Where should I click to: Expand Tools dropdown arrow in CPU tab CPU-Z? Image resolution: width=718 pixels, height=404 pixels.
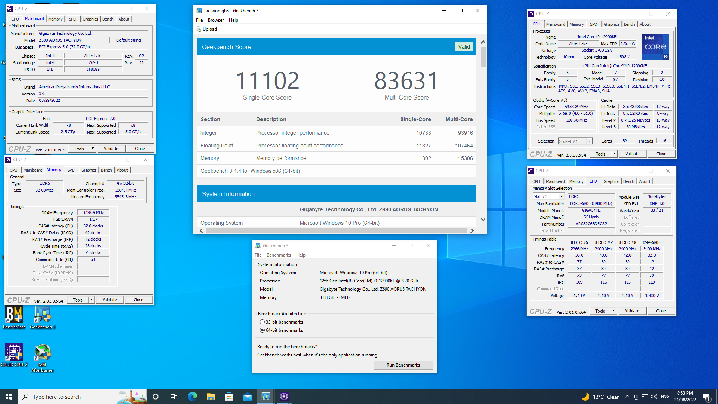(x=614, y=154)
